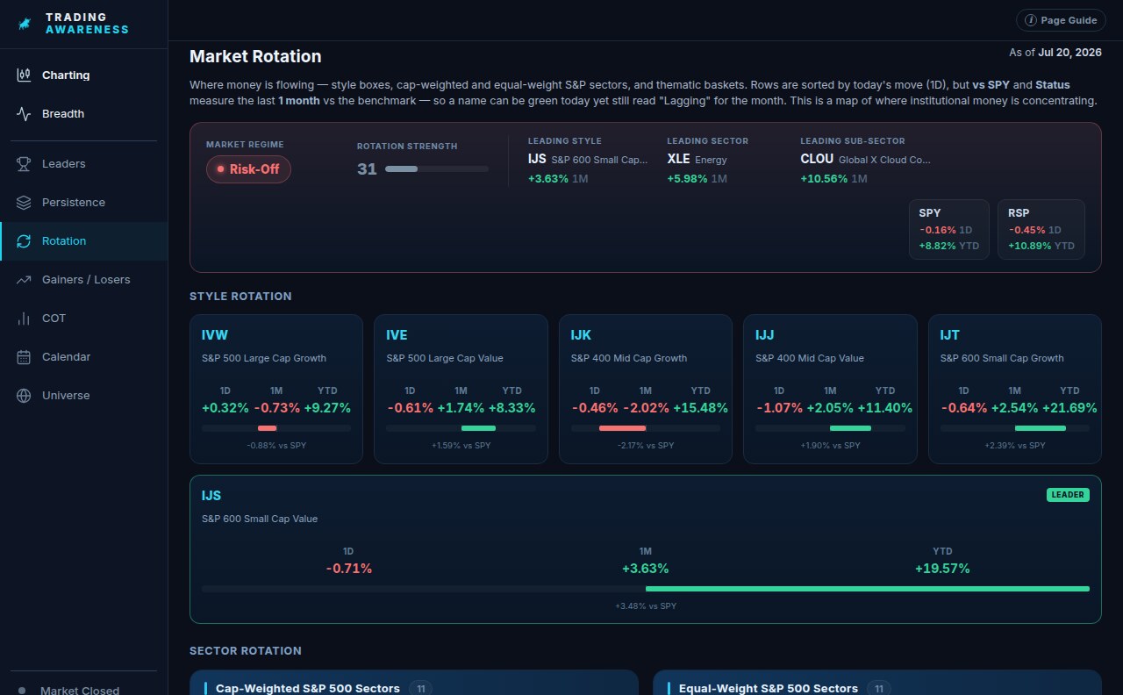Click the STYLE ROTATION section label
1123x695 pixels.
point(240,297)
